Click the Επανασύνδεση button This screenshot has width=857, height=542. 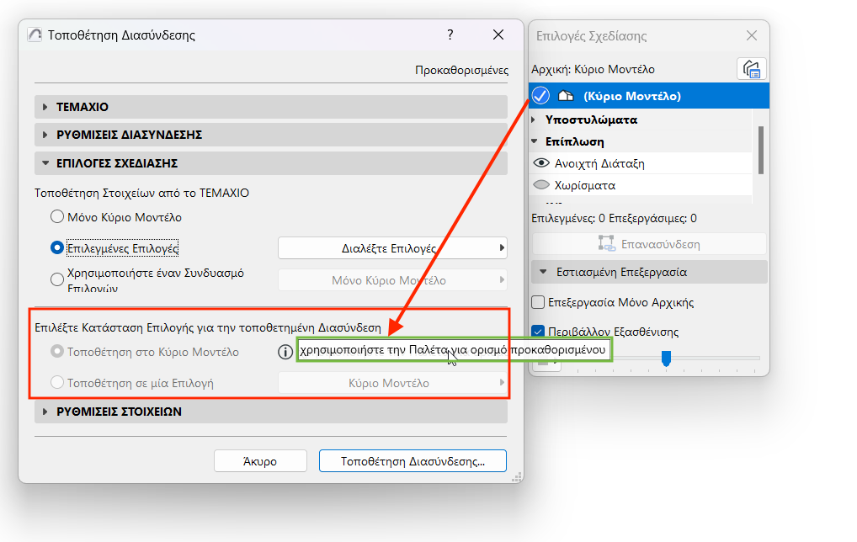(x=649, y=244)
